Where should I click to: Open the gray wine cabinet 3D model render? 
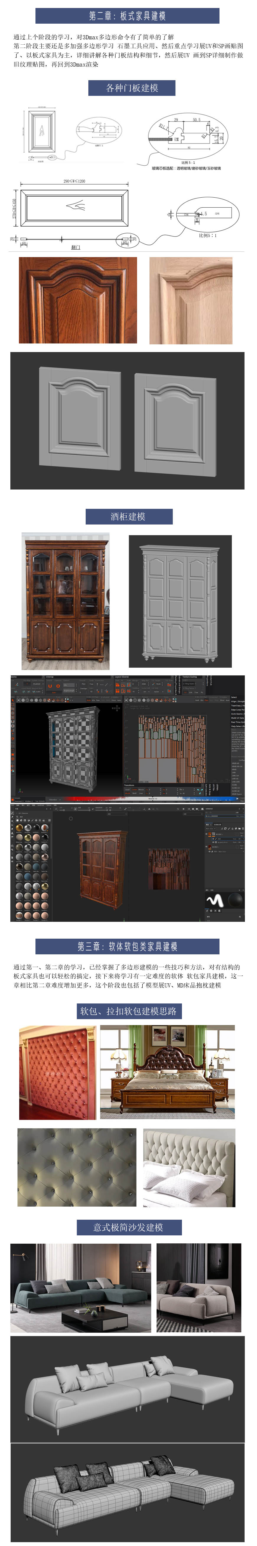click(x=180, y=601)
